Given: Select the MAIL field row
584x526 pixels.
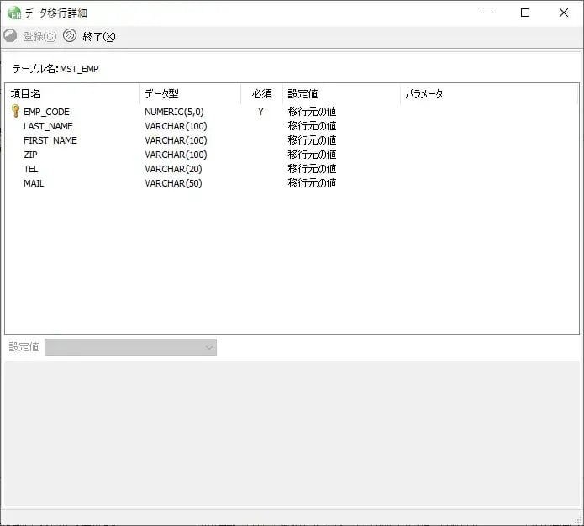Looking at the screenshot, I should (34, 183).
